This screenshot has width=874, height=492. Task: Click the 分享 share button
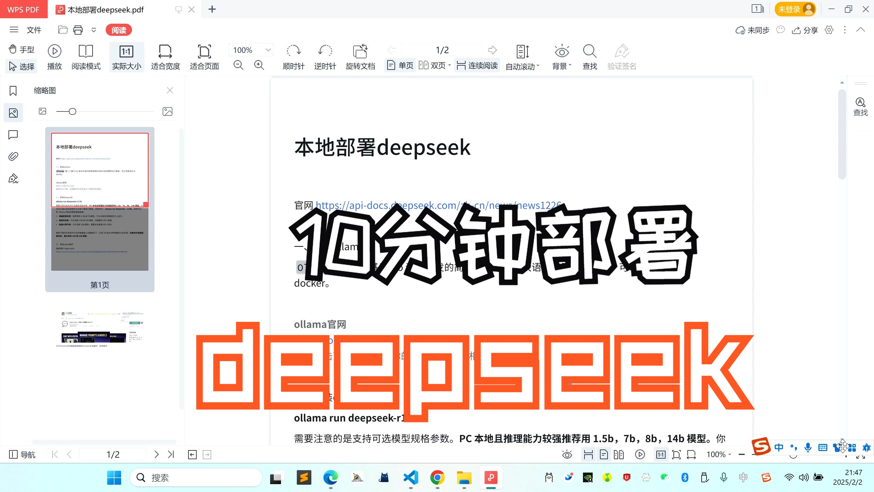pos(805,30)
